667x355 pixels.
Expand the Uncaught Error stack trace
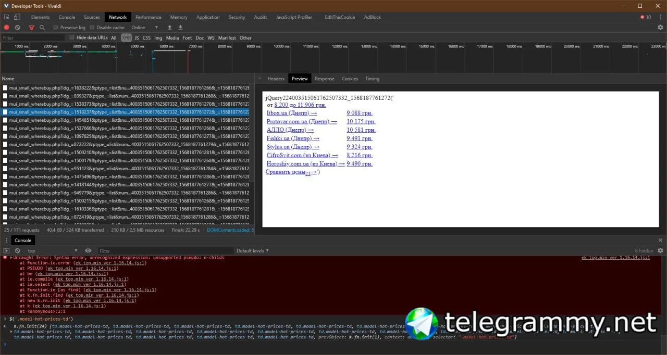11,257
